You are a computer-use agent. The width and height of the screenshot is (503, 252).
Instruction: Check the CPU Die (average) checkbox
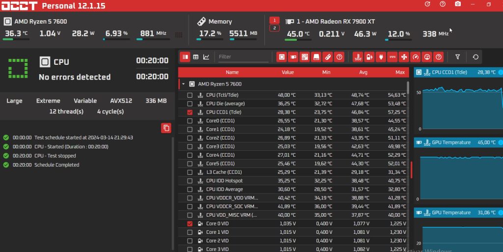point(190,104)
